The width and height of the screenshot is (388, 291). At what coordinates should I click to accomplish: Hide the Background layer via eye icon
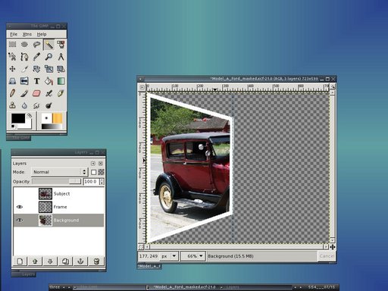20,221
